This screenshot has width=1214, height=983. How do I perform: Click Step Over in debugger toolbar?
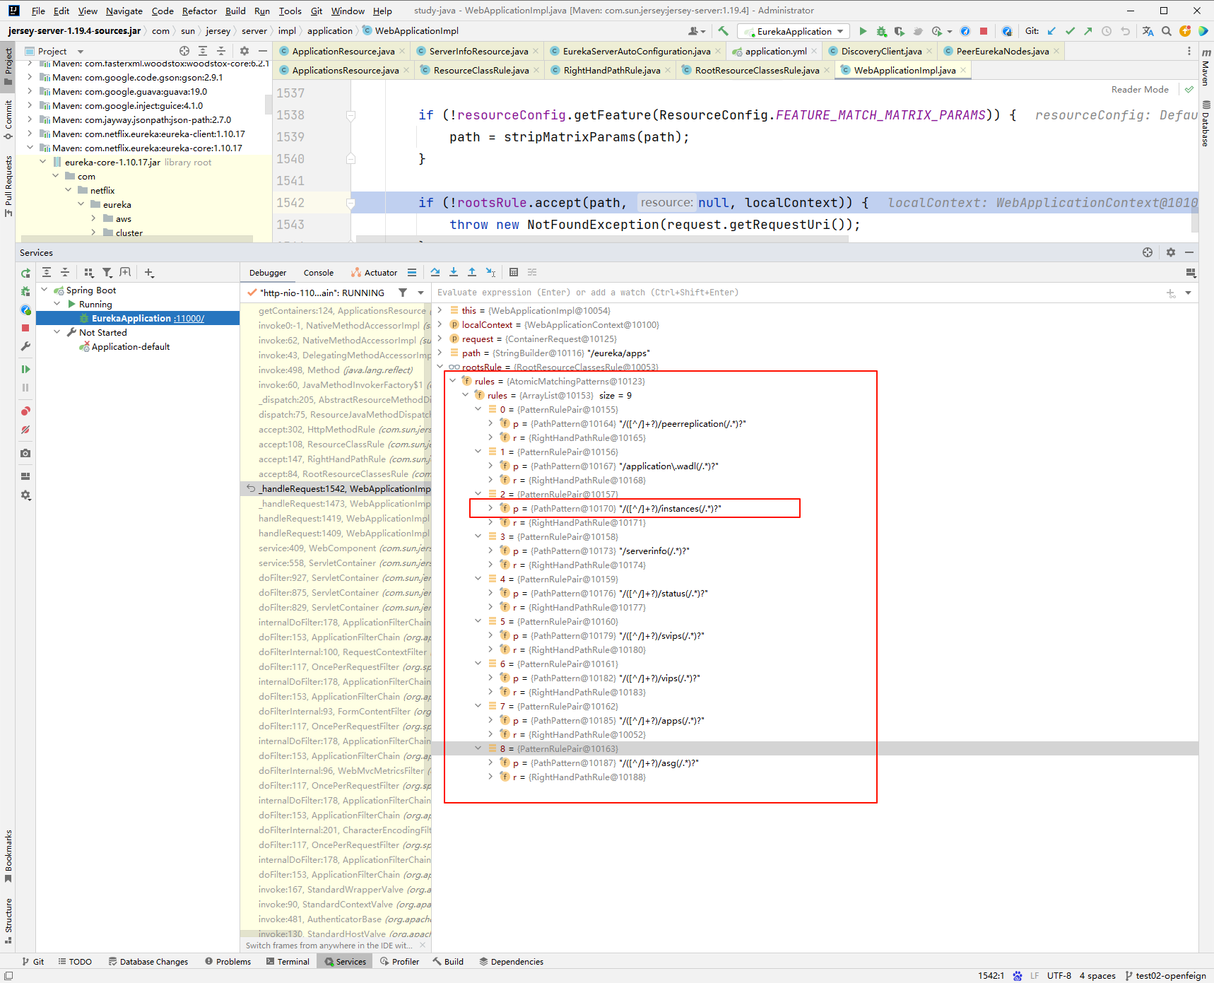tap(435, 272)
